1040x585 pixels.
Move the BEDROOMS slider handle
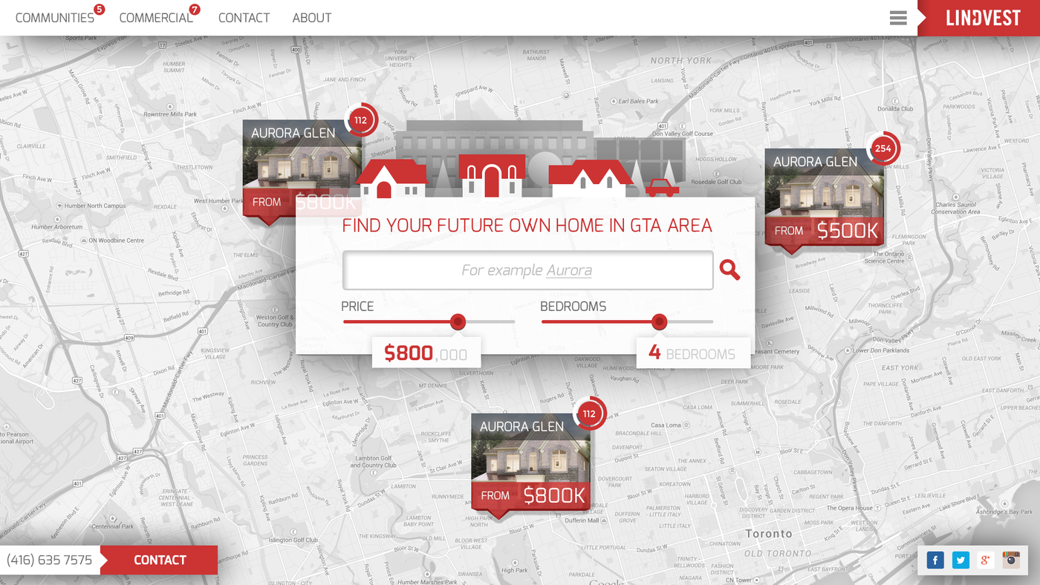658,321
